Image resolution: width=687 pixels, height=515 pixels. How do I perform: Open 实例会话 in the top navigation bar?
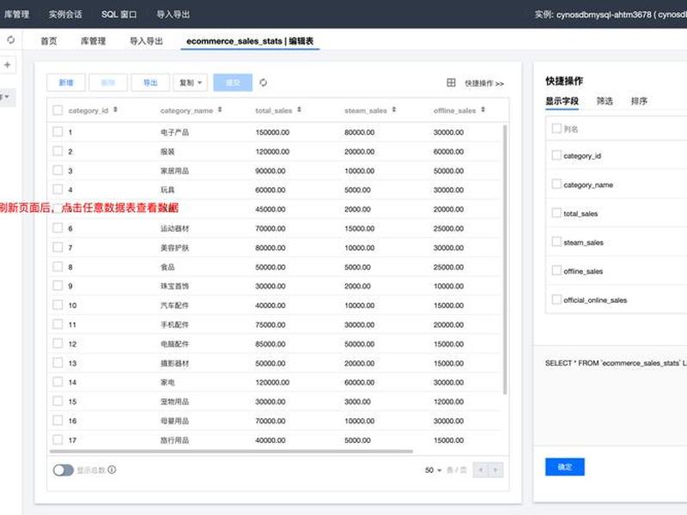pos(65,14)
